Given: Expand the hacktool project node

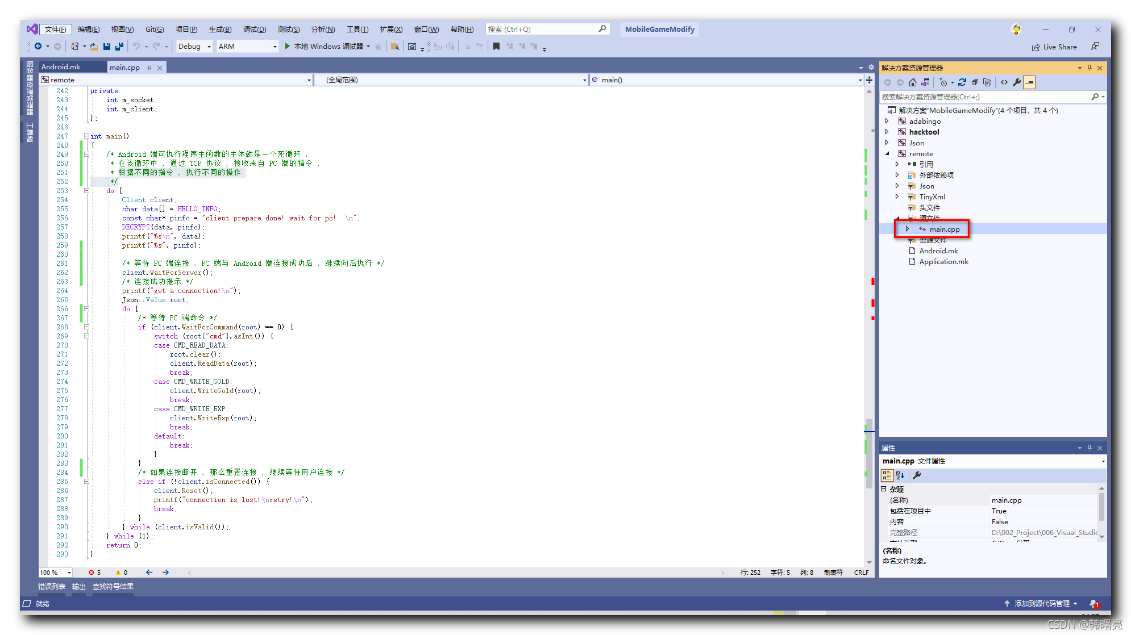Looking at the screenshot, I should pyautogui.click(x=887, y=132).
